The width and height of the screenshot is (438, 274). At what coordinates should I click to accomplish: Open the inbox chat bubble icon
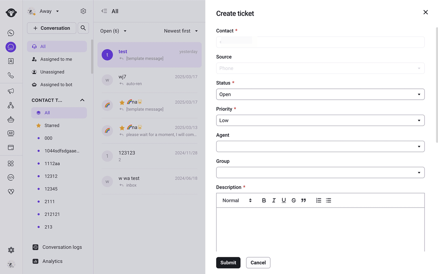[x=11, y=47]
